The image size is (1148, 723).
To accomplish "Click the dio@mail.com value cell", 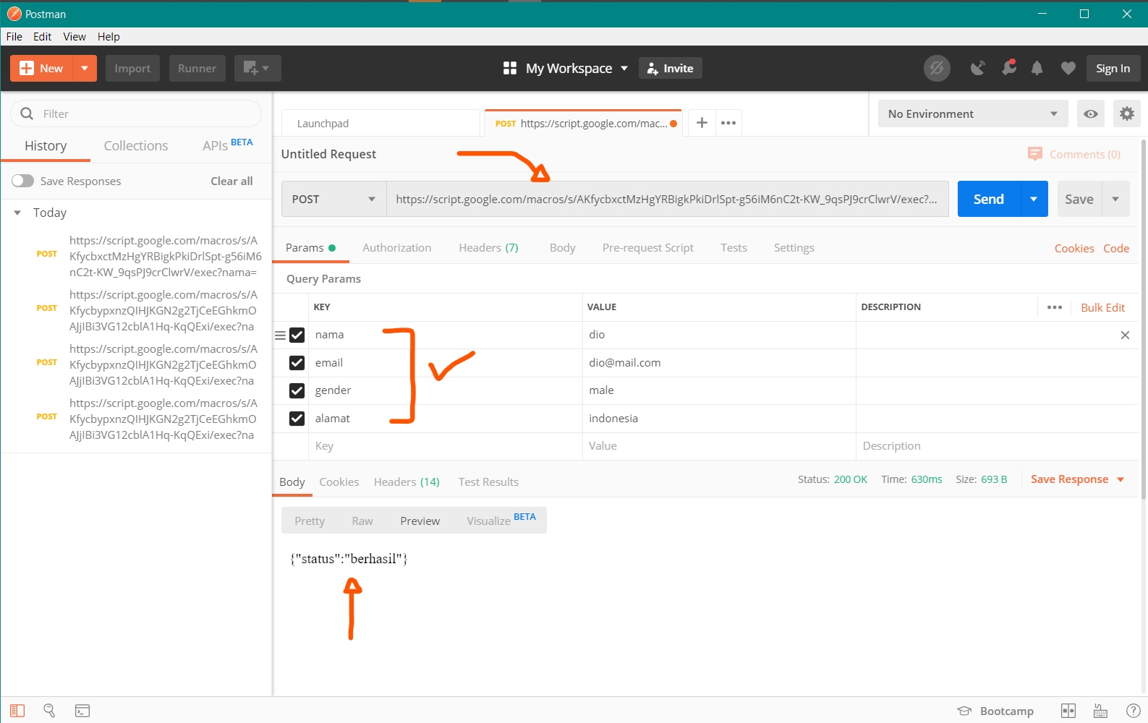I will point(719,363).
